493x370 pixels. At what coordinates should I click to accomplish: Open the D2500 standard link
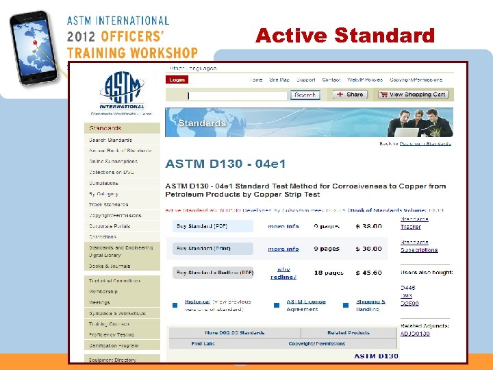409,304
